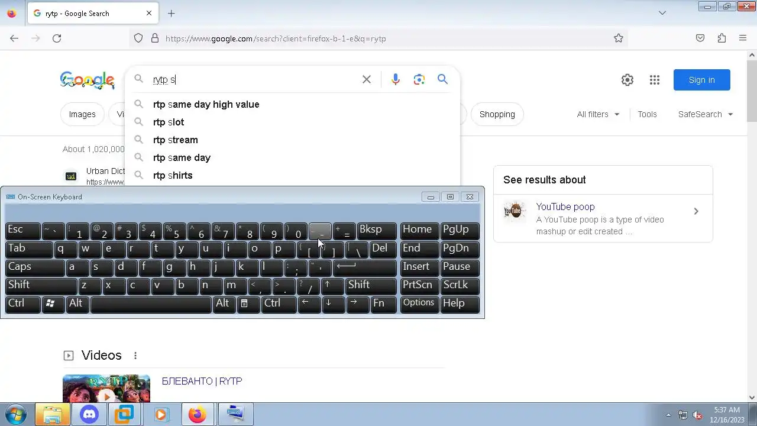Open Discord from the taskbar
Screen dimensions: 757x426
89,415
